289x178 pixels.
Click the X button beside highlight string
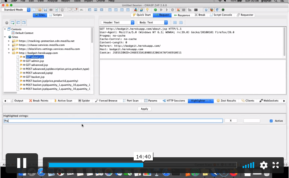pyautogui.click(x=231, y=121)
